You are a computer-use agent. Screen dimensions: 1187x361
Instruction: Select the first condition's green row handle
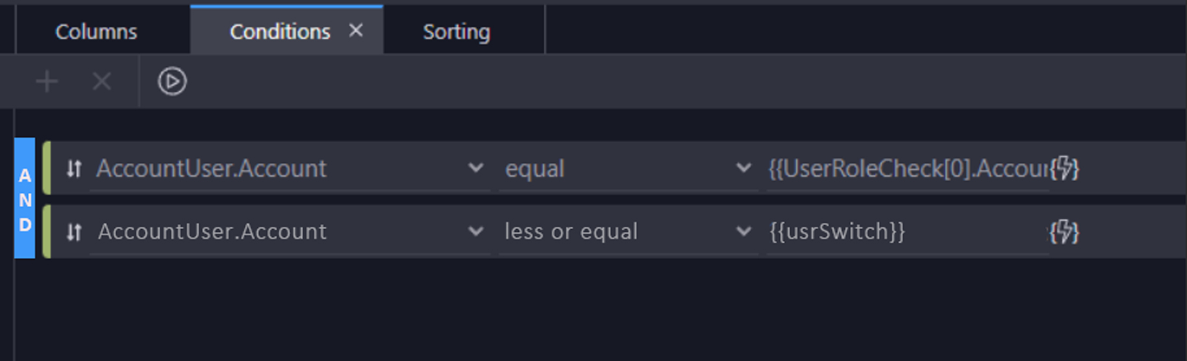pyautogui.click(x=47, y=168)
